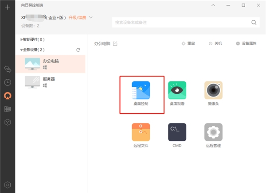Select the 办公电脑 device

(x=50, y=64)
